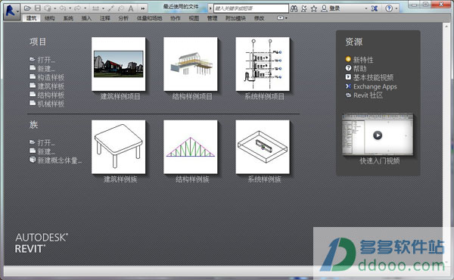Click the 最近使用的文件 title tab
Image resolution: width=454 pixels, height=280 pixels.
pyautogui.click(x=180, y=7)
